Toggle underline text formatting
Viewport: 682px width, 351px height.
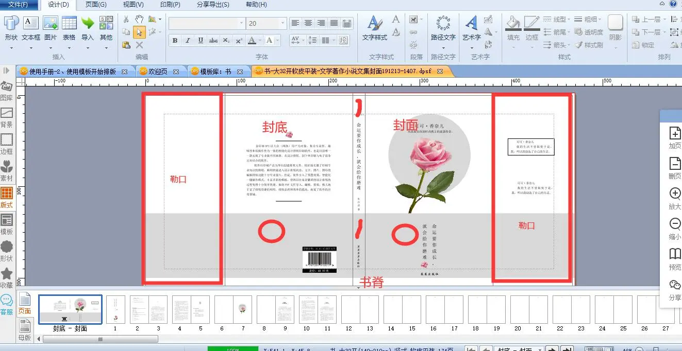[201, 41]
